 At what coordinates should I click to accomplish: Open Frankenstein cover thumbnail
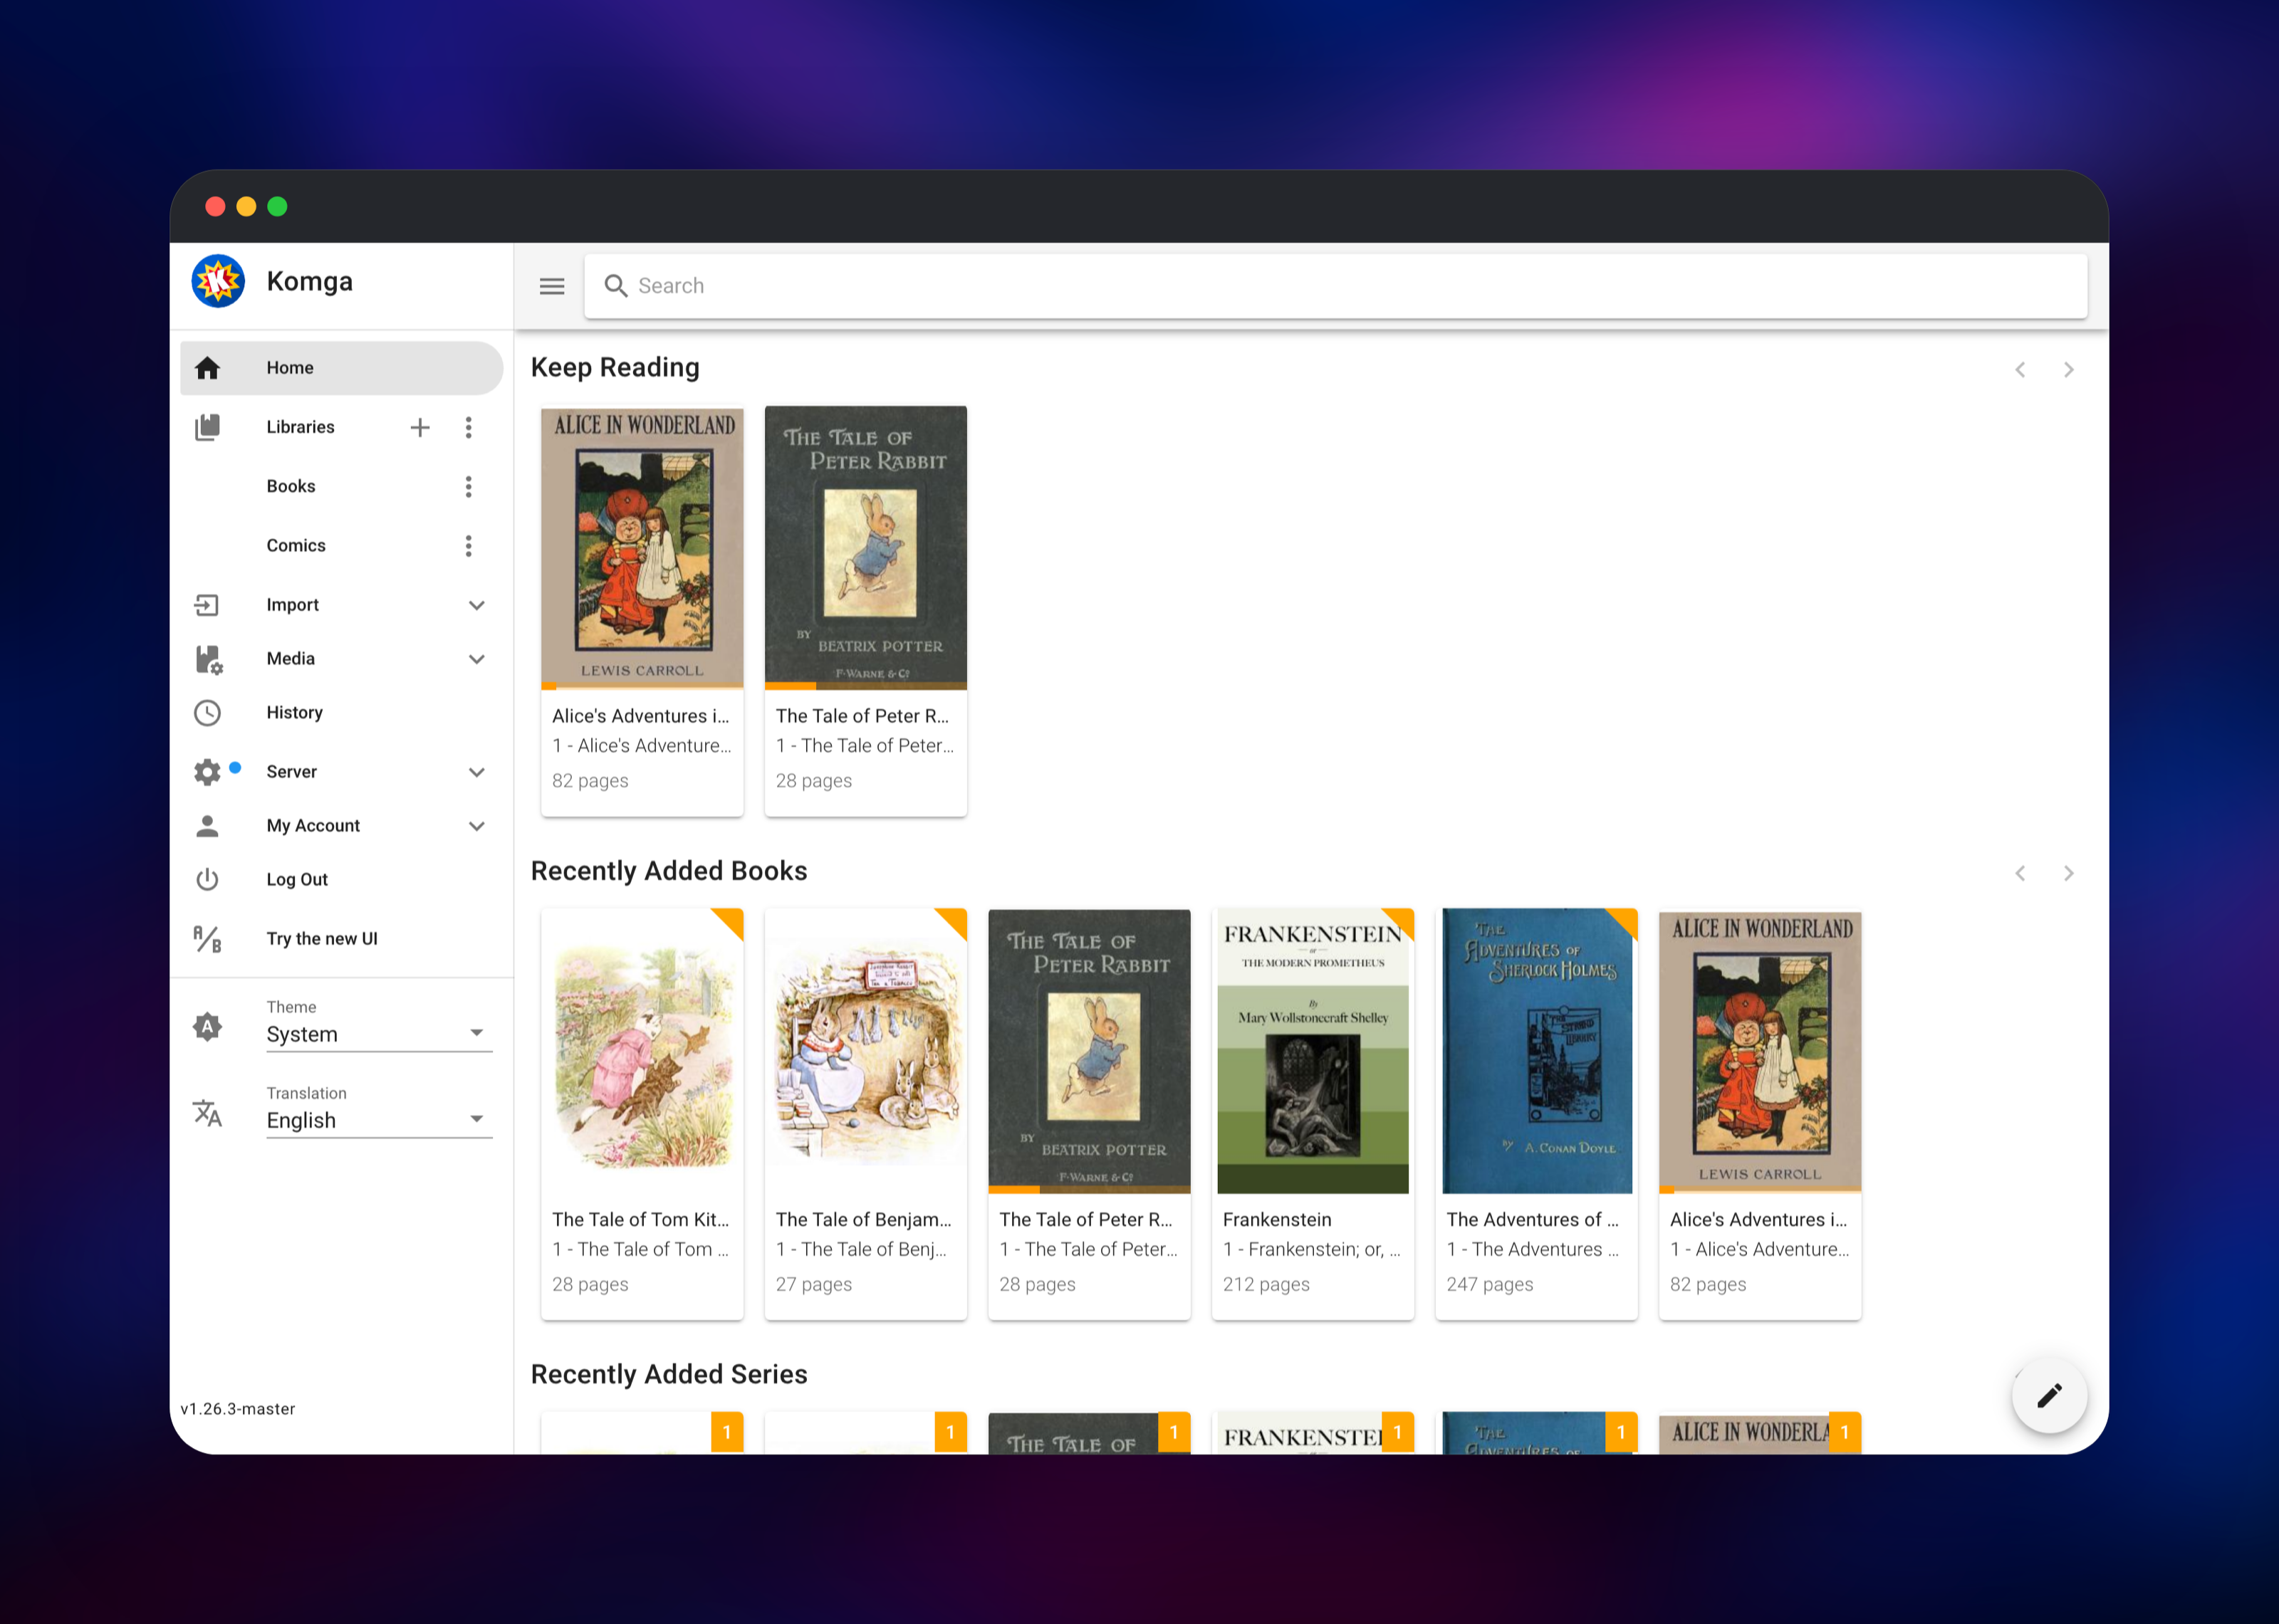1313,1051
